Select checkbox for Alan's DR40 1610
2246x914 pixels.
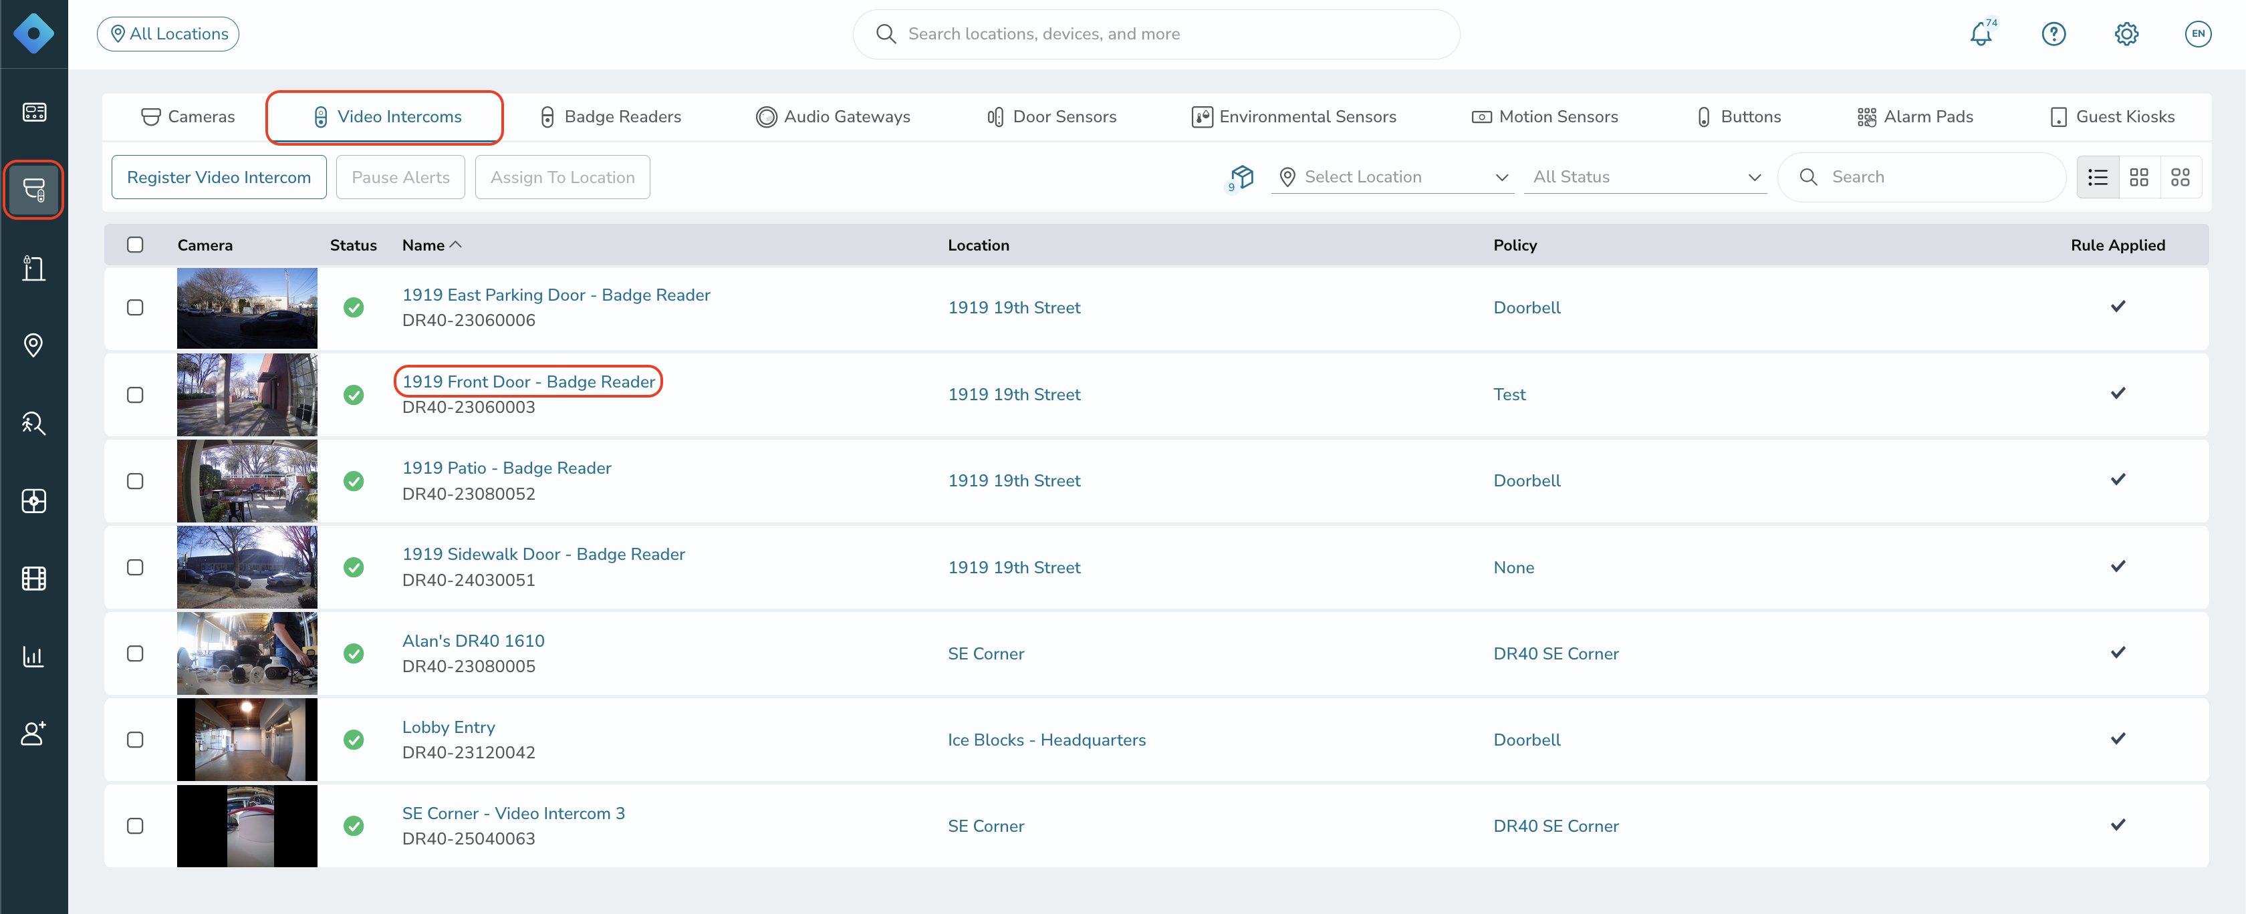(135, 653)
